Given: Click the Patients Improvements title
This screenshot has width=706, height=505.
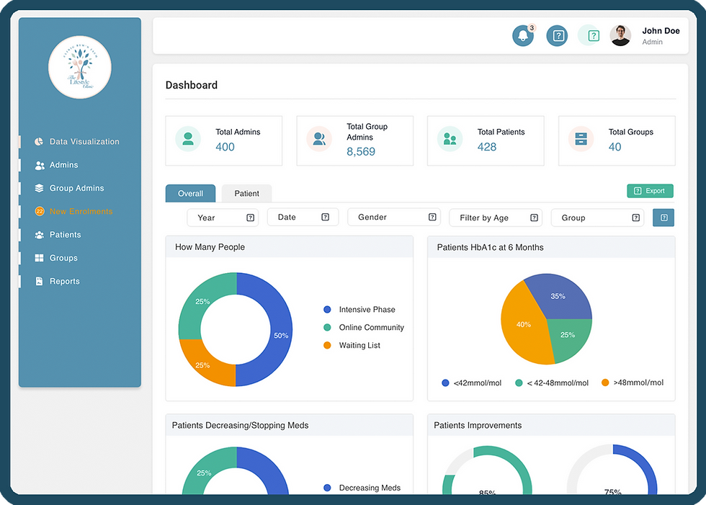Looking at the screenshot, I should tap(477, 425).
